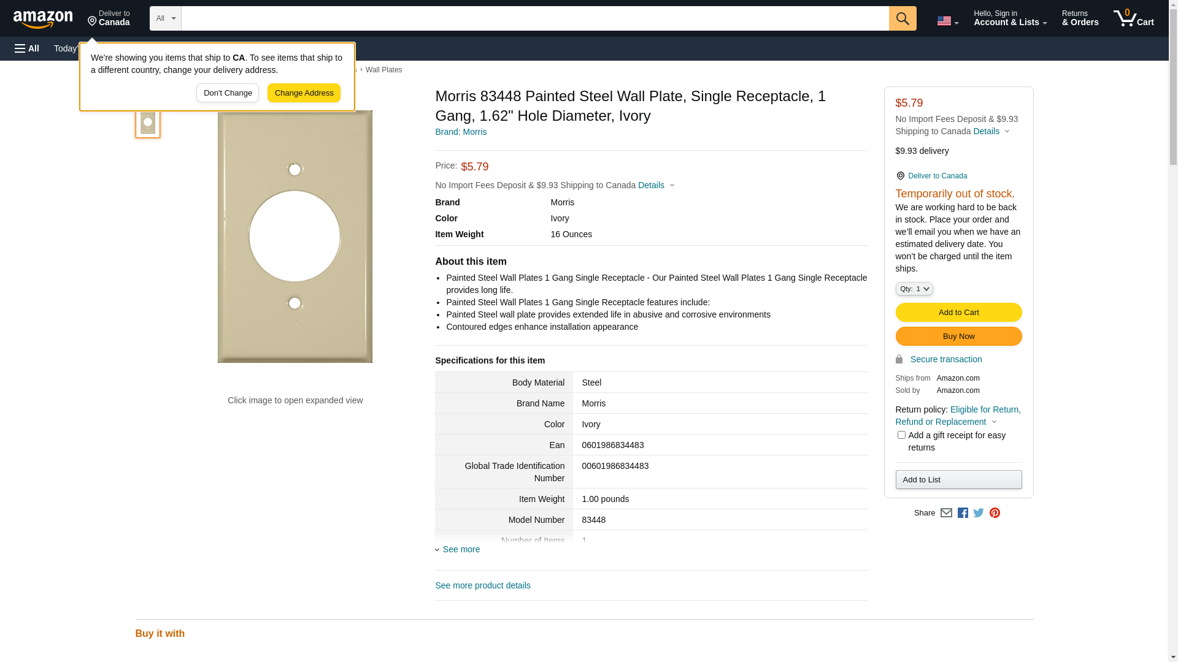Check the gift receipt checkbox
The height and width of the screenshot is (662, 1178).
tap(901, 435)
